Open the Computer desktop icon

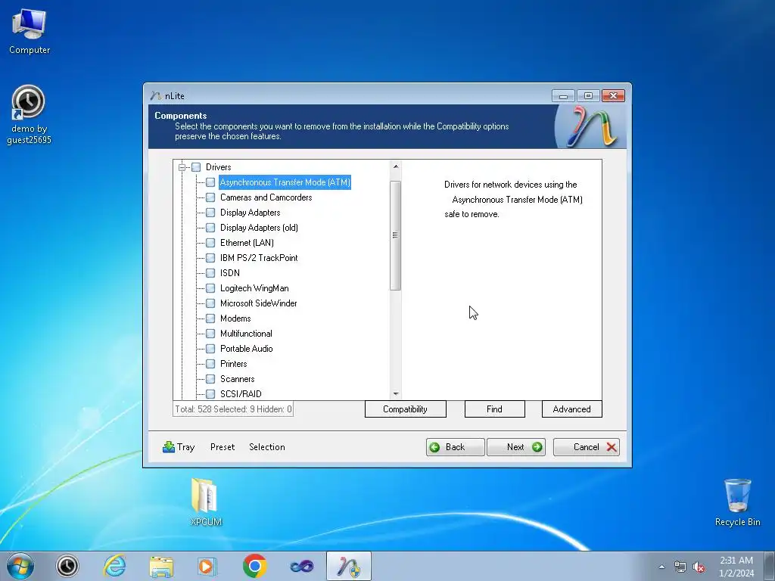tap(30, 32)
